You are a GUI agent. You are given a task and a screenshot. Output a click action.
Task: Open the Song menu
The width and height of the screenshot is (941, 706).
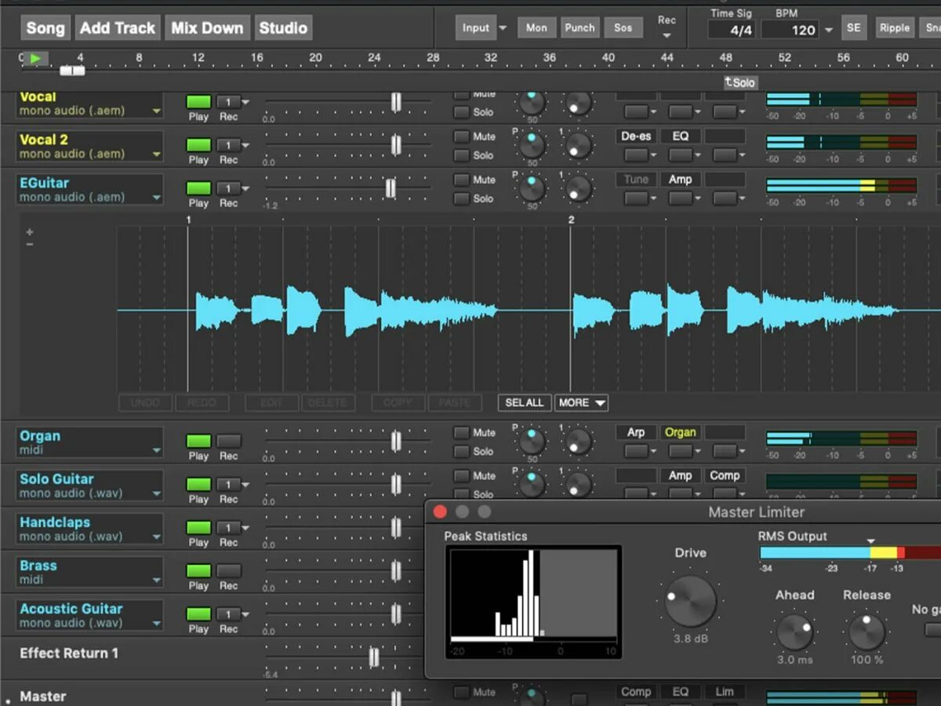pyautogui.click(x=45, y=27)
